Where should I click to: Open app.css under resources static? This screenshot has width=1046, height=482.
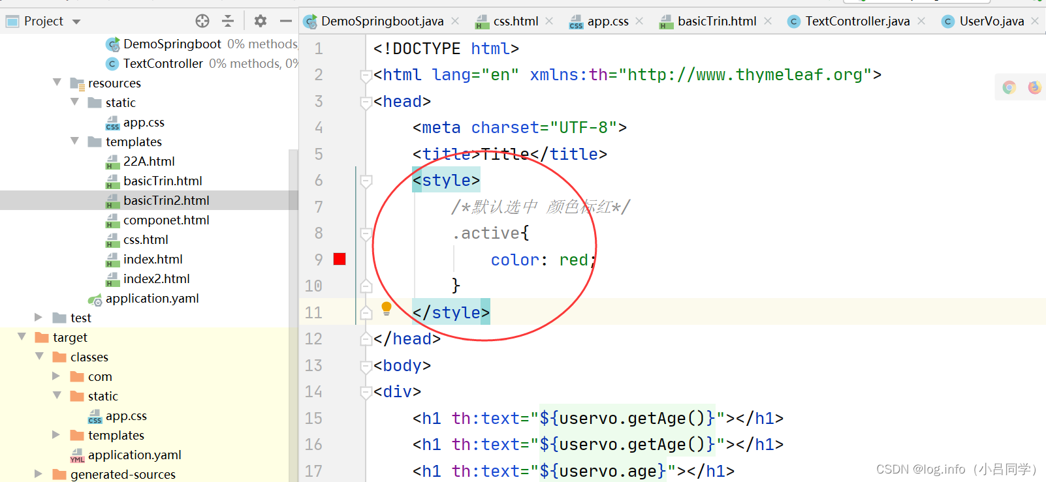[144, 122]
